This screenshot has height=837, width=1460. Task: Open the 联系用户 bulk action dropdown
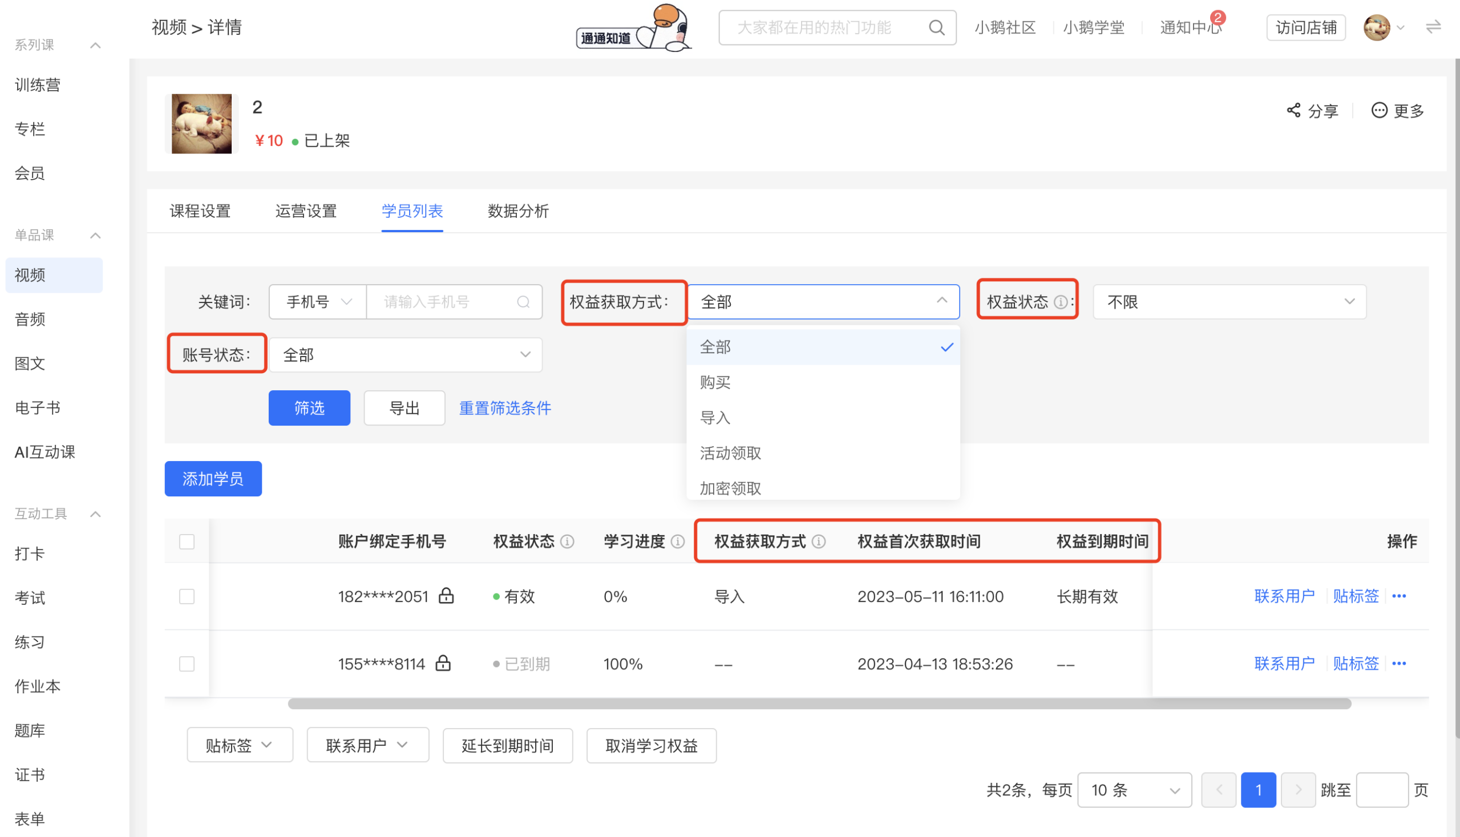(368, 745)
